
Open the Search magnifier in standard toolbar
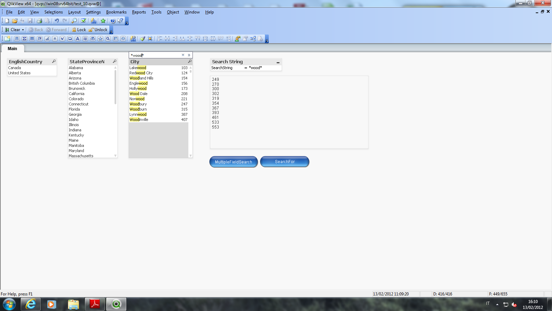(74, 21)
